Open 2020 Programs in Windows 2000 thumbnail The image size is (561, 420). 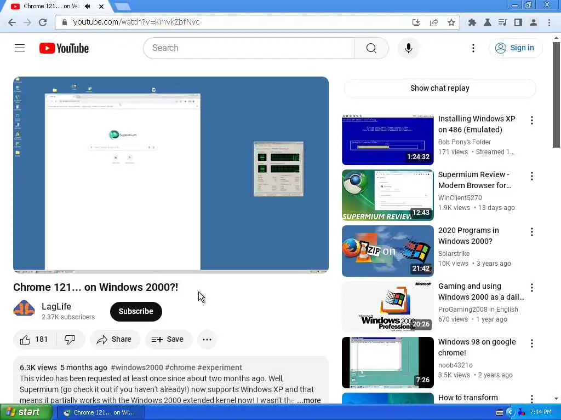tap(387, 250)
